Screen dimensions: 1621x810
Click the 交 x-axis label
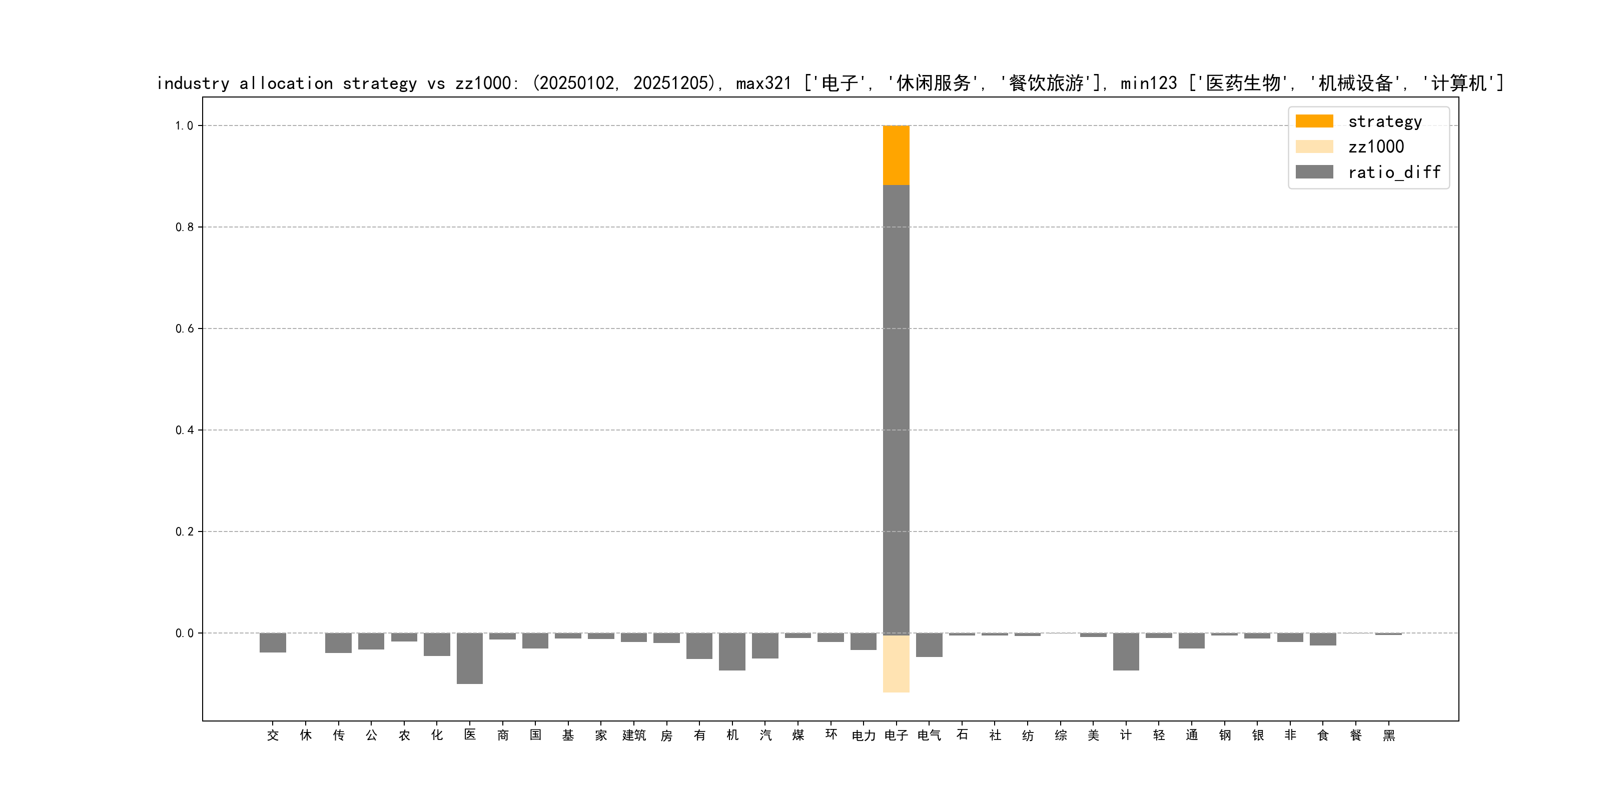(273, 735)
